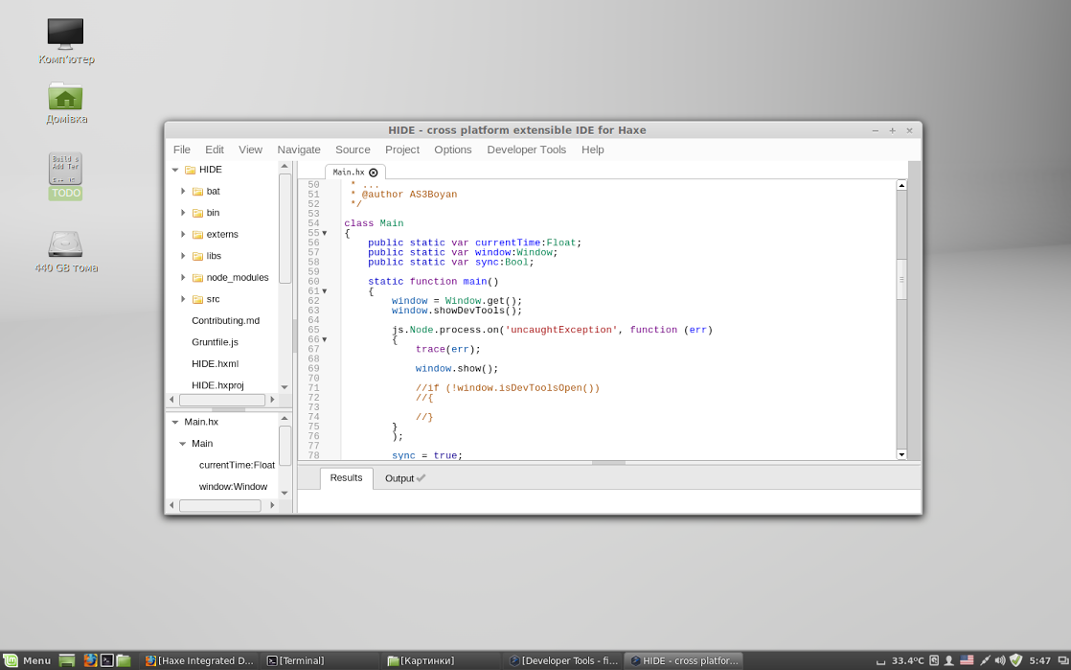Screen dimensions: 1071x670
Task: Switch to the Terminal window via the taskbar
Action: pos(298,659)
